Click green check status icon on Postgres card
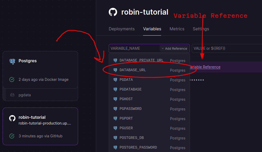The width and height of the screenshot is (262, 152). click(x=12, y=80)
